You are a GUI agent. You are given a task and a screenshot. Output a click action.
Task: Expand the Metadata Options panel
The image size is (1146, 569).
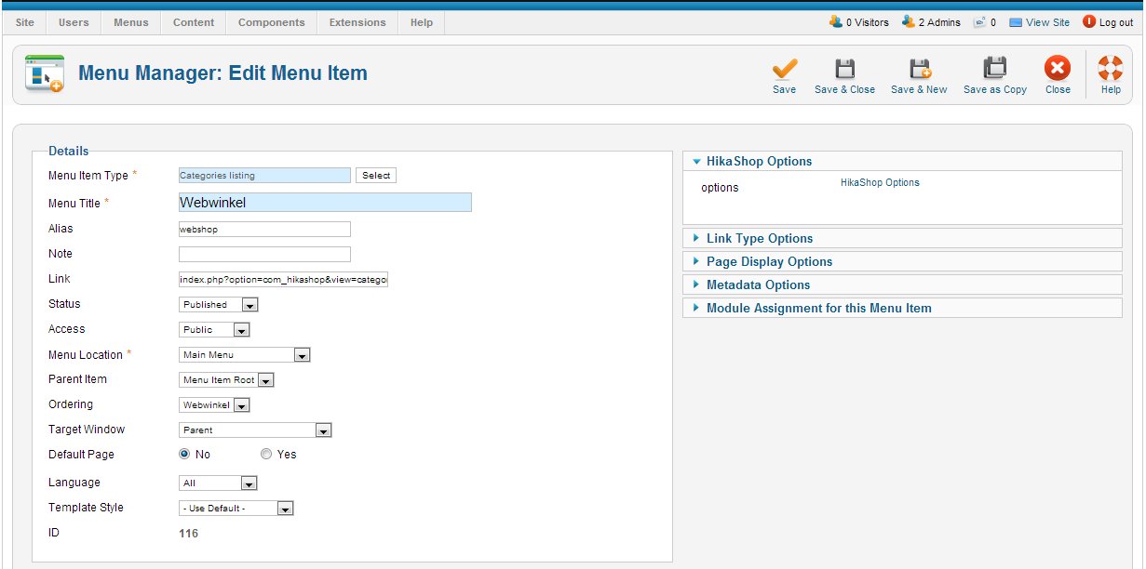point(758,285)
